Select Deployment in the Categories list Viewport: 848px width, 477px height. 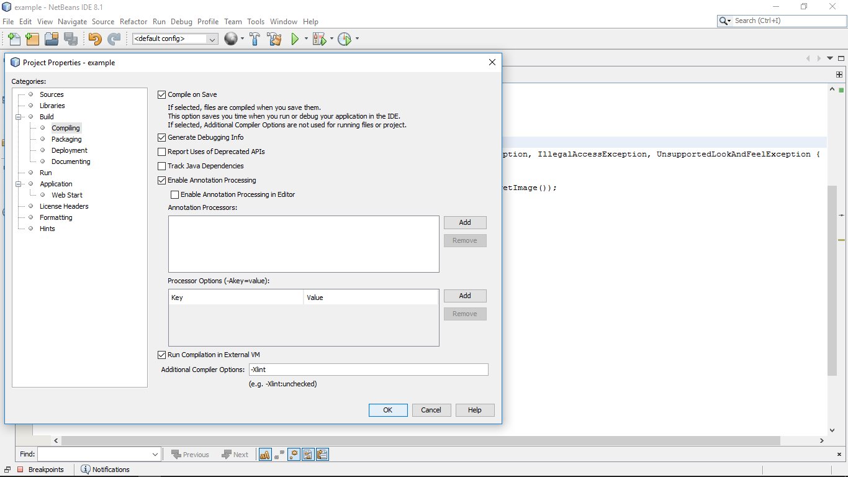click(x=69, y=150)
